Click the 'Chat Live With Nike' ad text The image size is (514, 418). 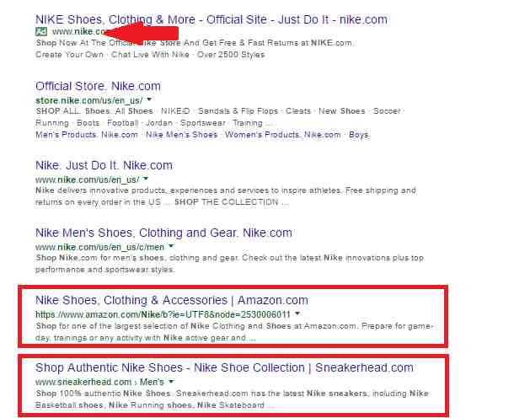pos(150,55)
